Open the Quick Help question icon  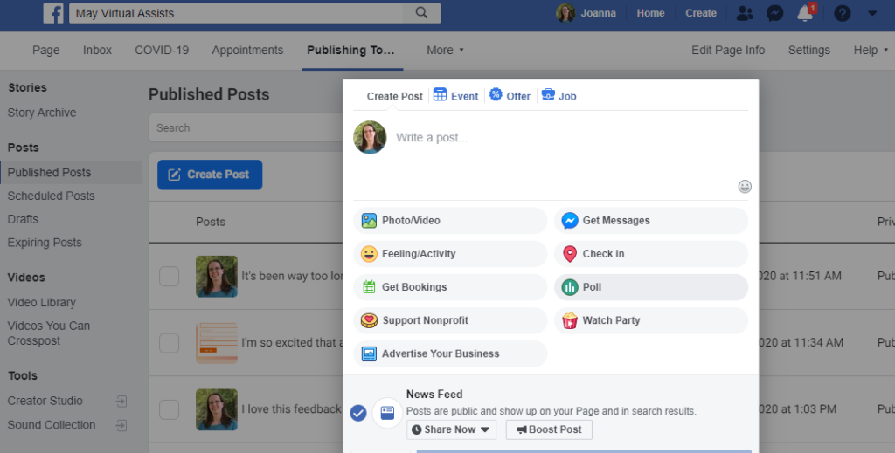pos(842,13)
